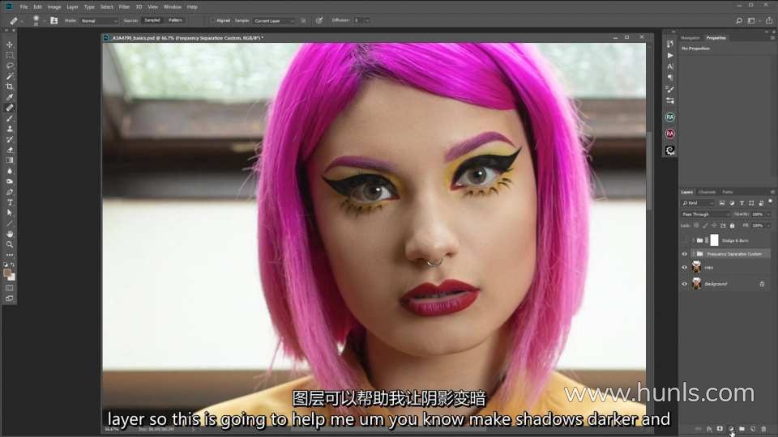This screenshot has width=778, height=437.
Task: Select the History Brush tool
Action: tap(10, 139)
